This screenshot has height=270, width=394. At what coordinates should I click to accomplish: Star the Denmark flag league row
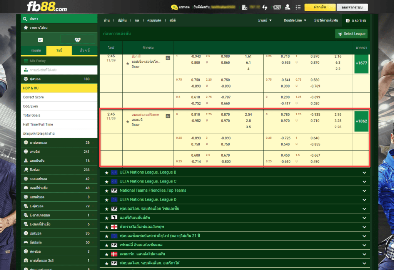pyautogui.click(x=107, y=254)
